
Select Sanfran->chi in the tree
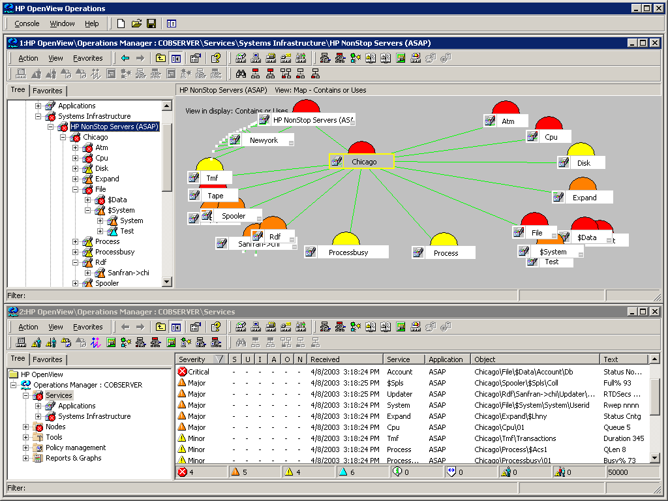click(x=129, y=273)
